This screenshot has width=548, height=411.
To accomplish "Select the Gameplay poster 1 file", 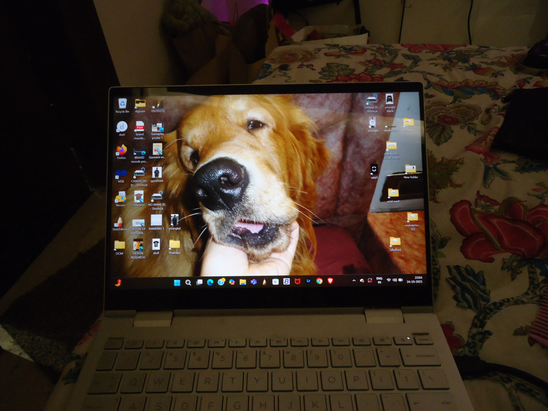I will pyautogui.click(x=157, y=130).
